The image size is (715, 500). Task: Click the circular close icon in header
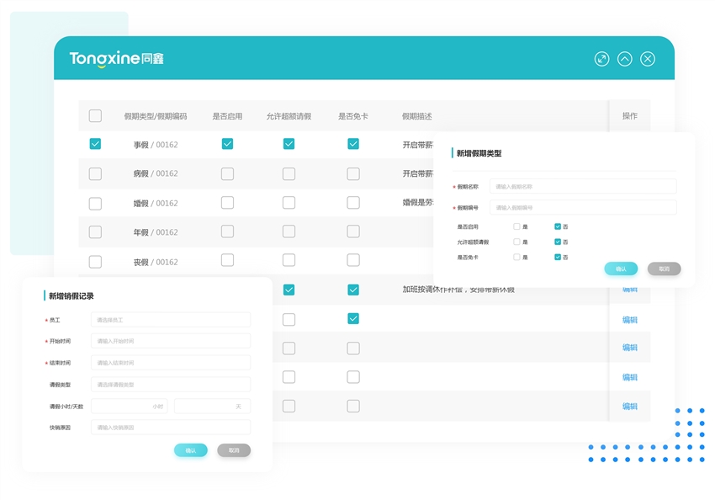coord(647,58)
